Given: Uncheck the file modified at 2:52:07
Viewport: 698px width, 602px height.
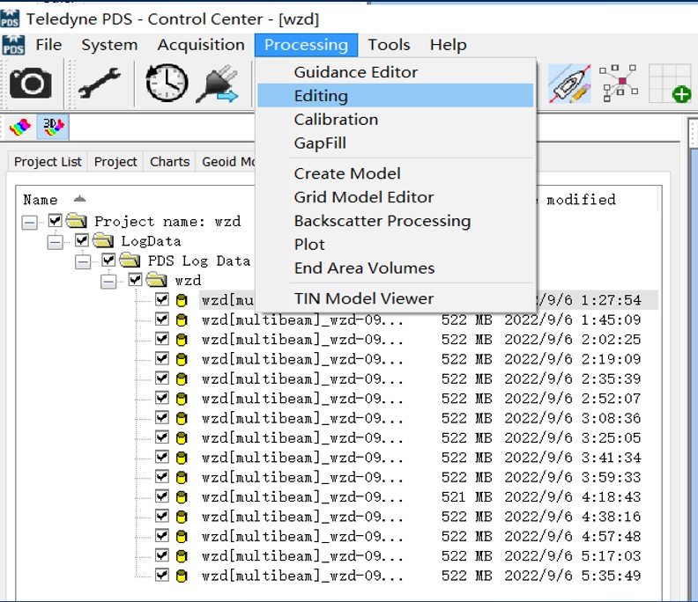Looking at the screenshot, I should click(x=162, y=398).
